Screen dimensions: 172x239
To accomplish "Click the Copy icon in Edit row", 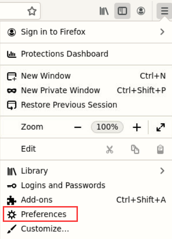I will click(x=135, y=149).
